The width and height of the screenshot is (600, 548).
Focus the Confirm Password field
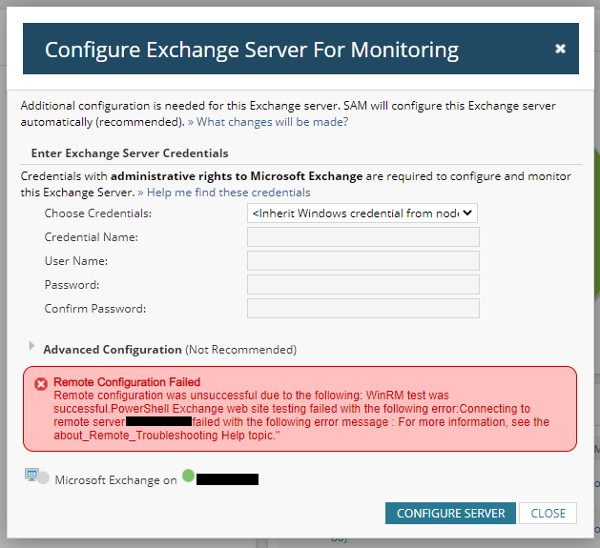(362, 309)
